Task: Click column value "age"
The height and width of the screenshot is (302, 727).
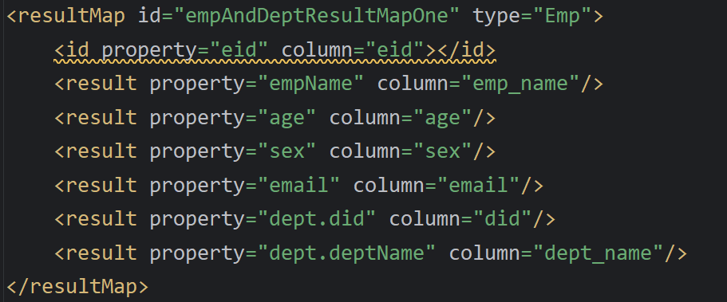Action: point(442,118)
